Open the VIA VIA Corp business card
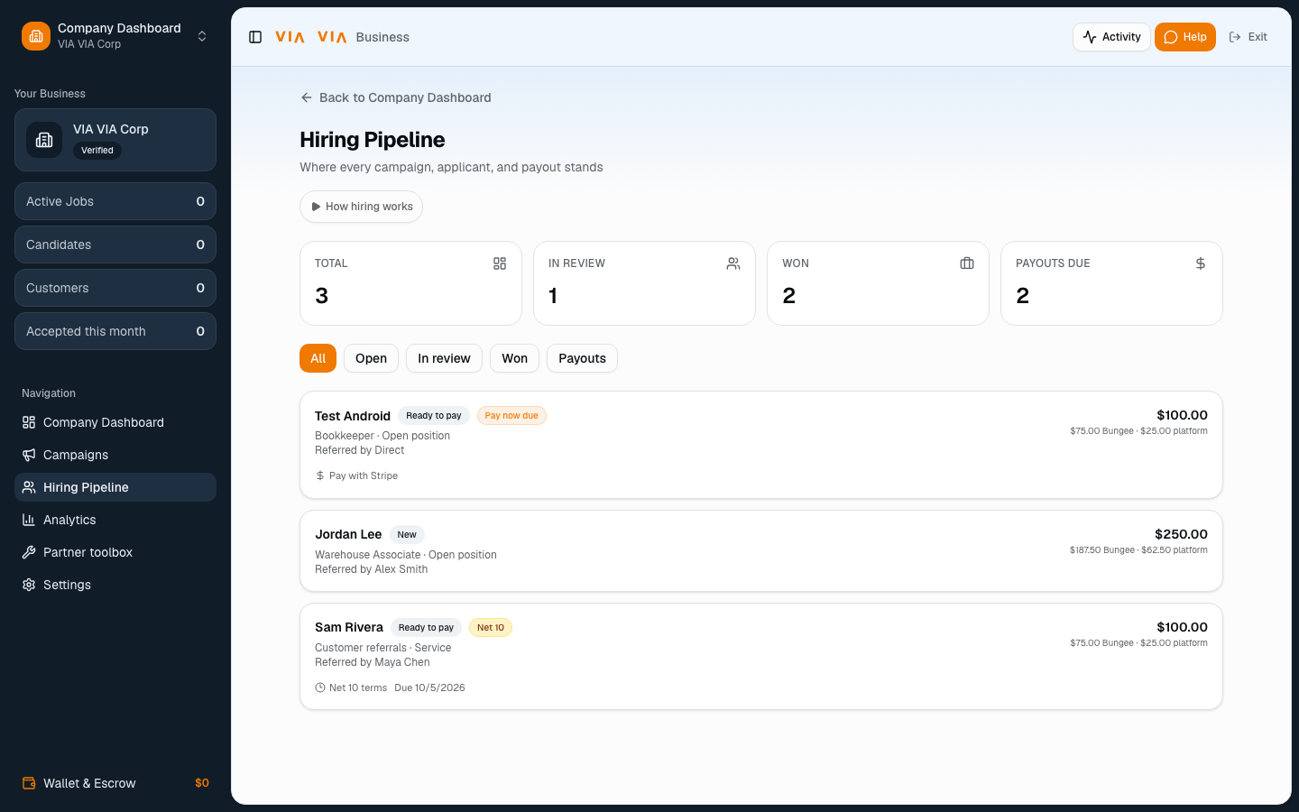 pyautogui.click(x=115, y=140)
